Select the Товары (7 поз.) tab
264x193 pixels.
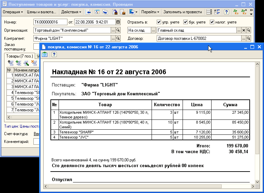point(20,56)
